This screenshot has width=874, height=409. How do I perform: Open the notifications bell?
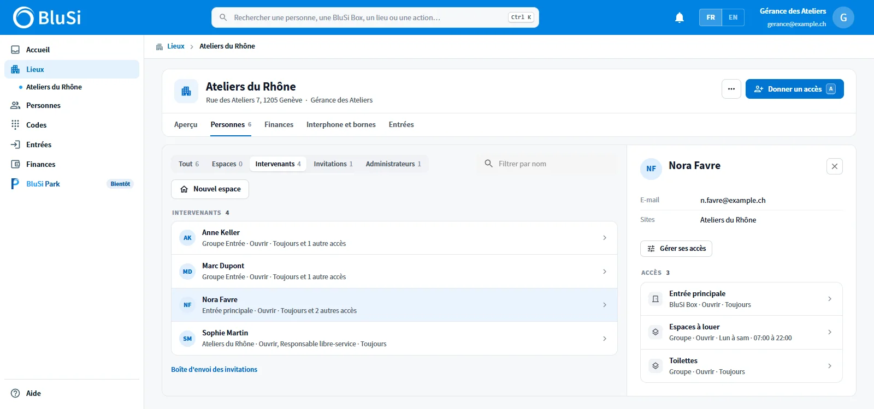coord(680,17)
